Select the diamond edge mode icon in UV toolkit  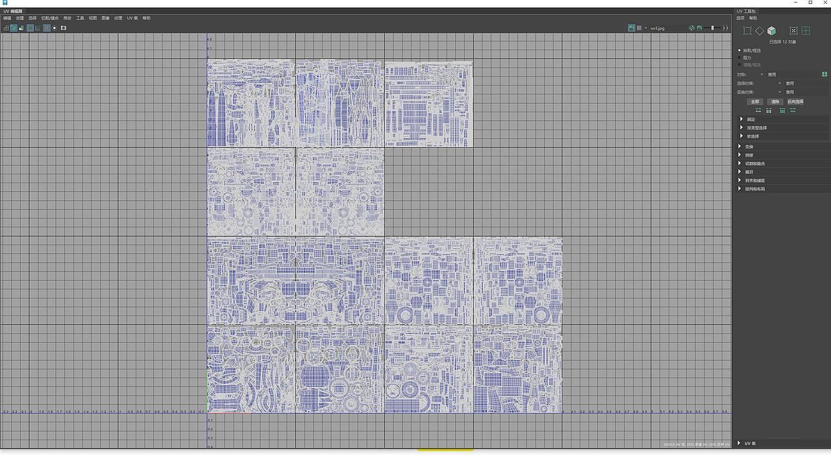(760, 30)
